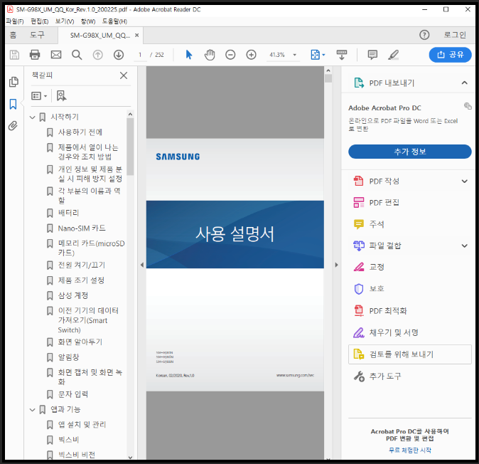
Task: Collapse the PDF 내보내기 section
Action: click(x=464, y=83)
